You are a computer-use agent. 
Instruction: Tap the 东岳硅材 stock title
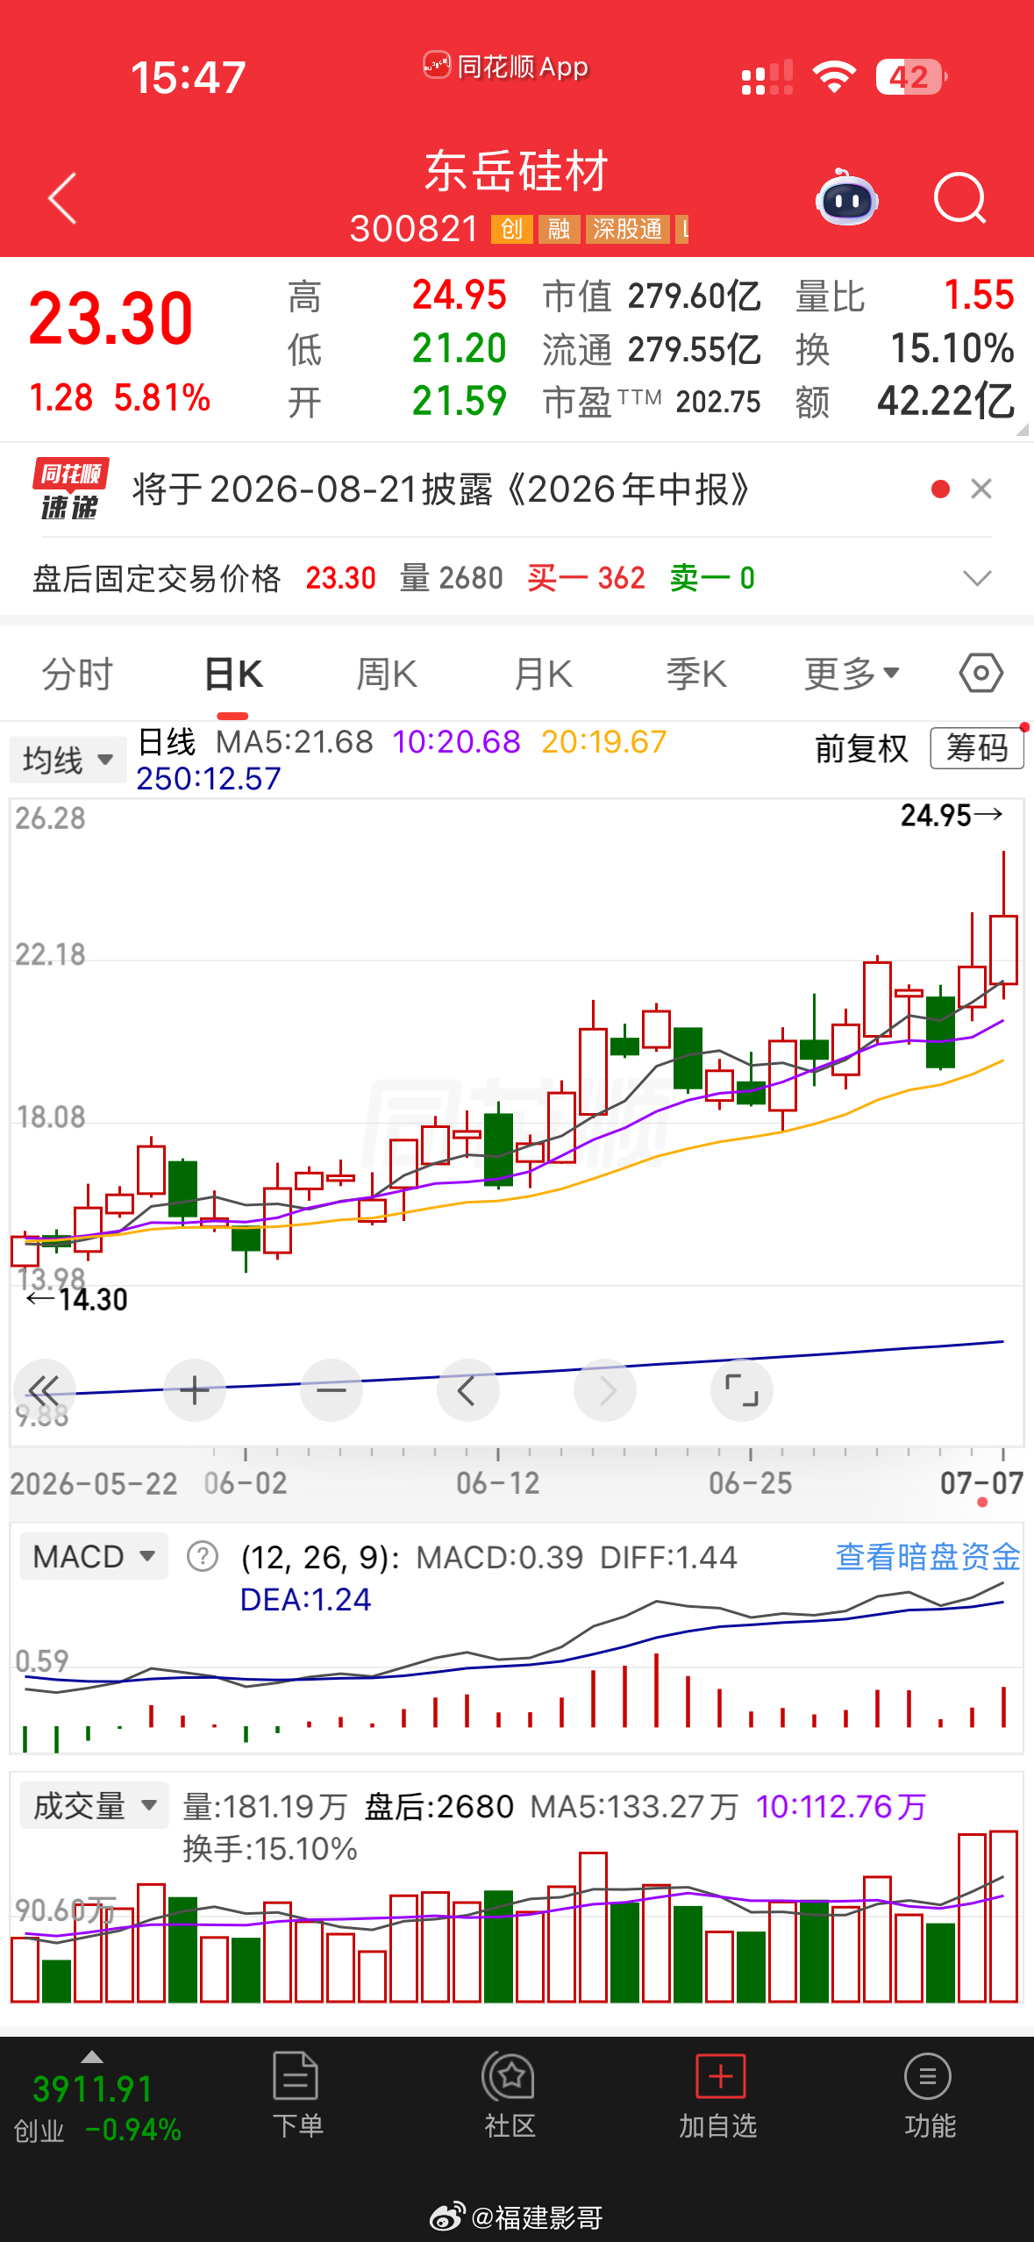pyautogui.click(x=517, y=170)
